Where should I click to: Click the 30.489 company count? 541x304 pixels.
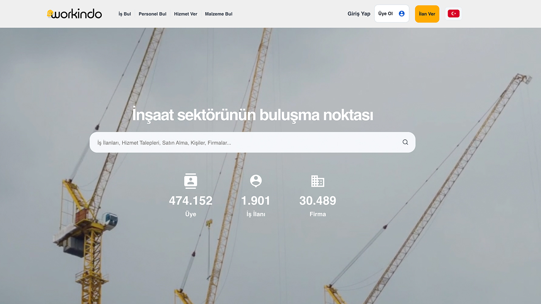click(318, 201)
